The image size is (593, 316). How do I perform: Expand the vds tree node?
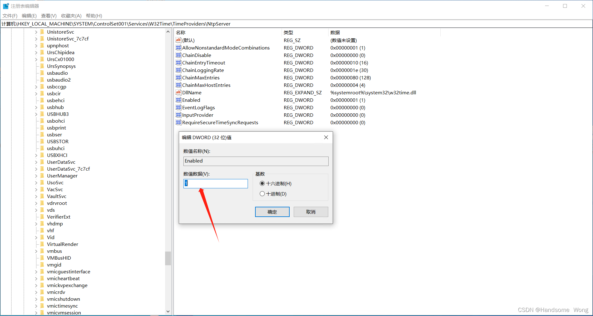[x=36, y=210]
